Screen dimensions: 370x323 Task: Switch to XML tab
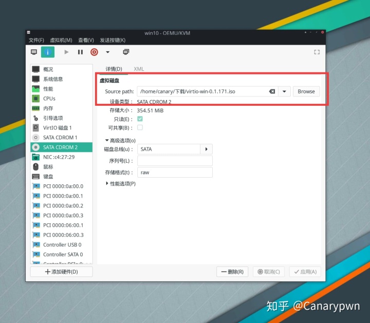click(139, 69)
